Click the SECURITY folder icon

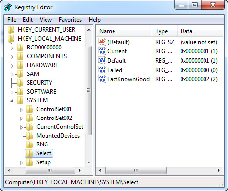(x=21, y=83)
